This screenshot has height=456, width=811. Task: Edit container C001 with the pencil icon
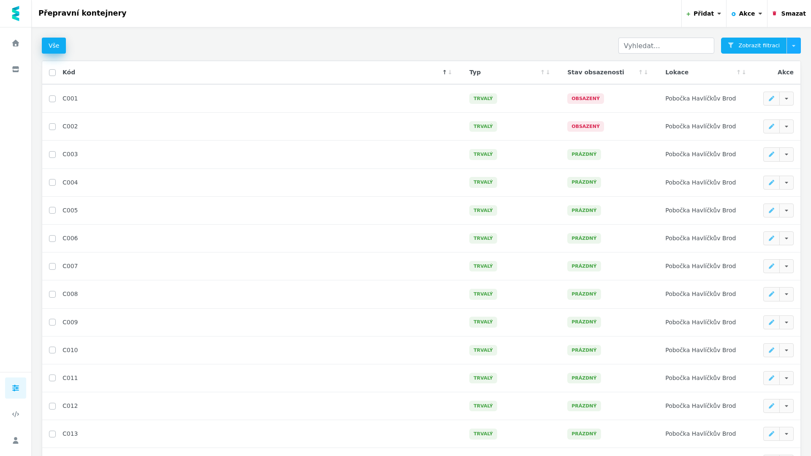coord(771,98)
